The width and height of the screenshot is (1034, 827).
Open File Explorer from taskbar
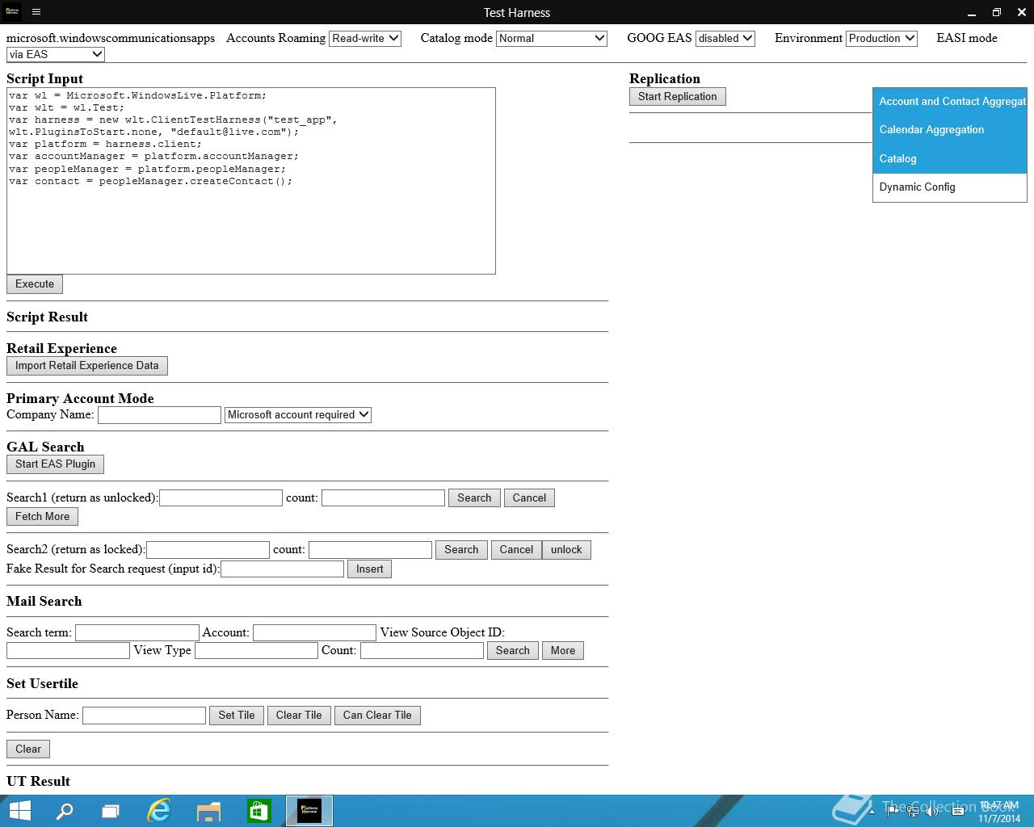(208, 811)
